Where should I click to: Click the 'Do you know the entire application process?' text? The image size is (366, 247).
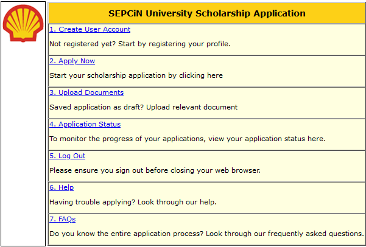(x=207, y=234)
